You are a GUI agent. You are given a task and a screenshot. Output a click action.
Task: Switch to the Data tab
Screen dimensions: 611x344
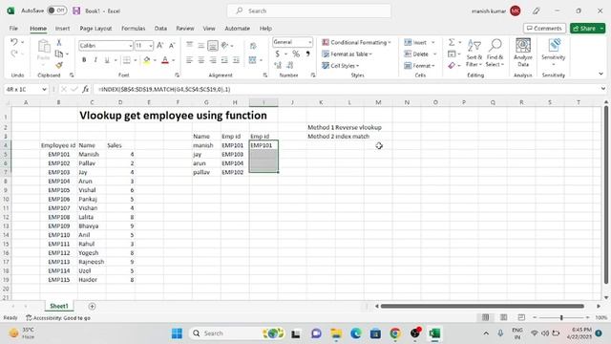(x=160, y=29)
